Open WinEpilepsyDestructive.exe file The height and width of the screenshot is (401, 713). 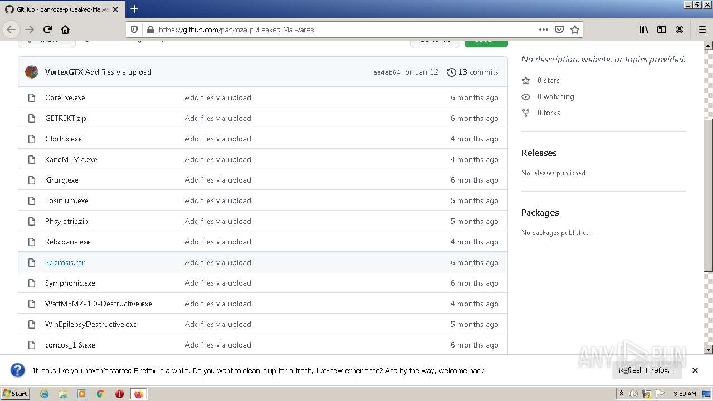tap(91, 324)
